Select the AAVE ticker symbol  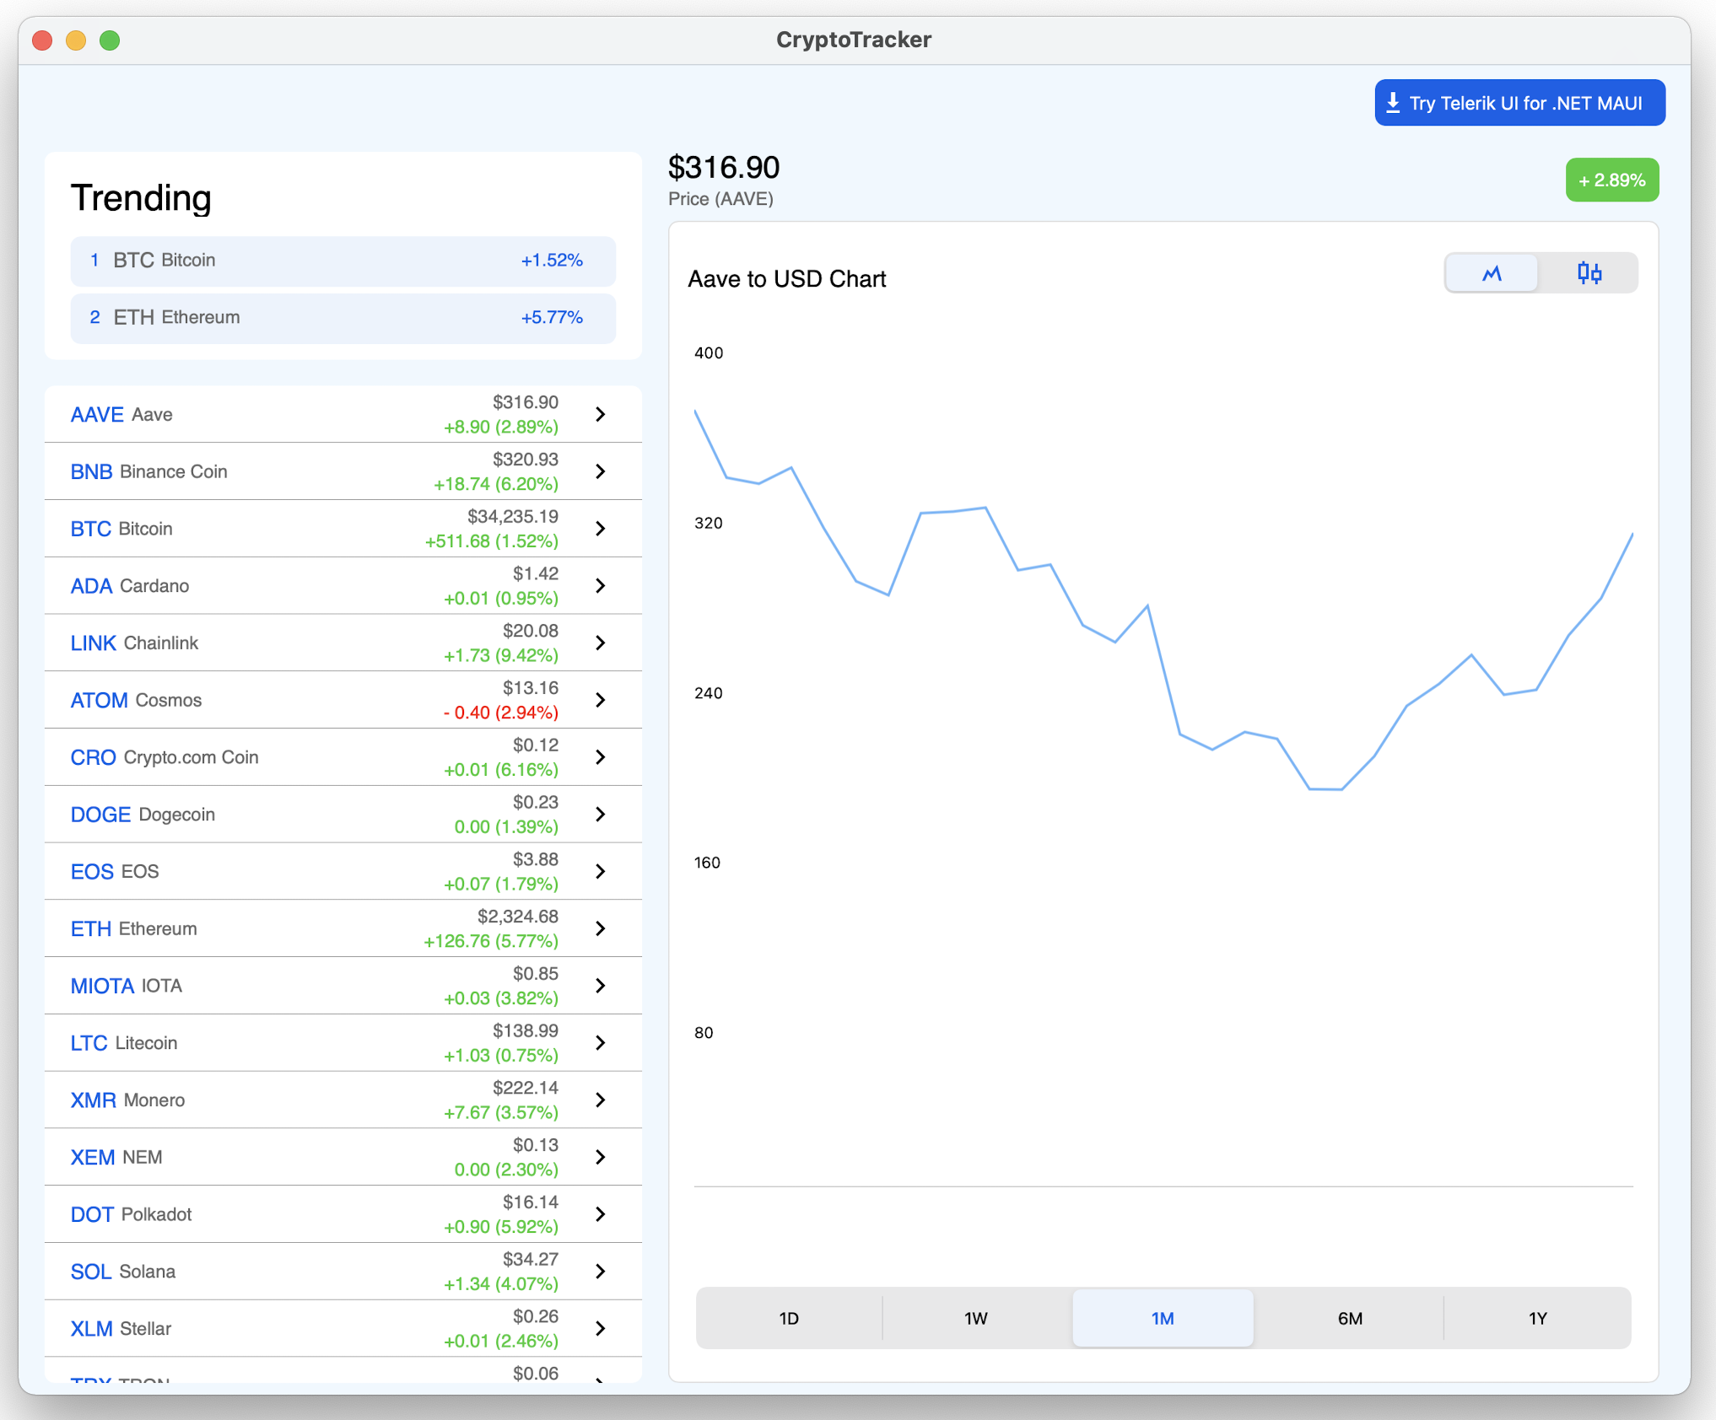tap(97, 414)
